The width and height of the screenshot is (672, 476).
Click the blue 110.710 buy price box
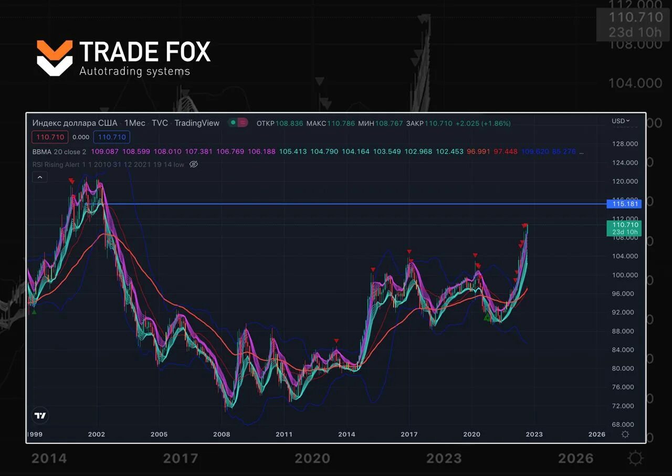pos(111,137)
